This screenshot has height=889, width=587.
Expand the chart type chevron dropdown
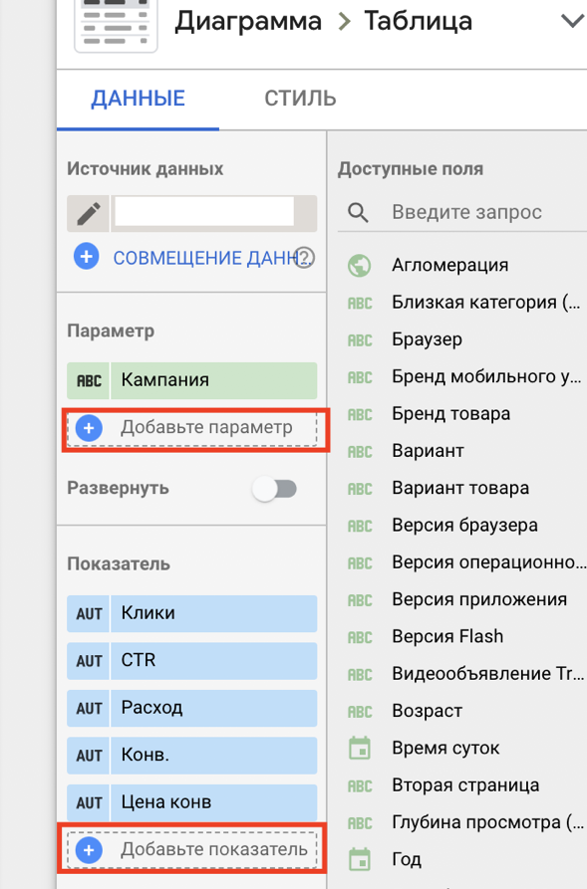click(572, 22)
